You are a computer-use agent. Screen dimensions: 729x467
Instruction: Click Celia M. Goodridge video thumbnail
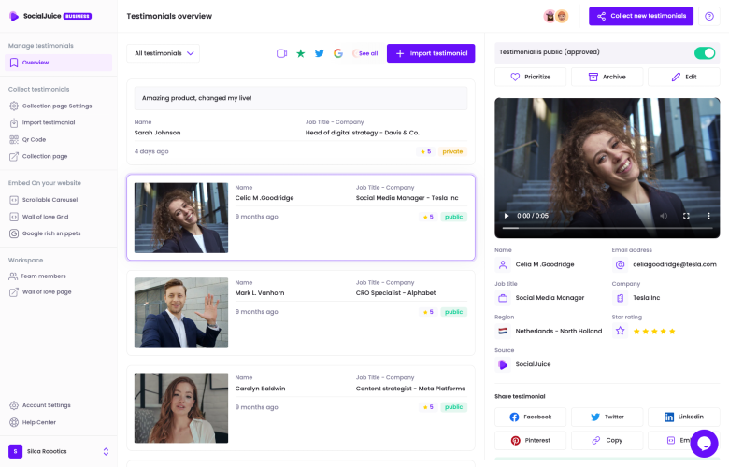[181, 218]
